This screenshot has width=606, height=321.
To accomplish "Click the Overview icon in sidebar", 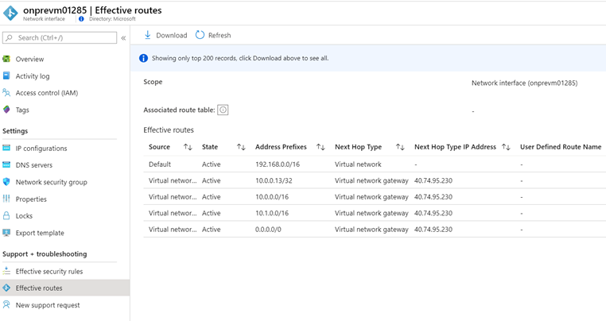I will [6, 59].
